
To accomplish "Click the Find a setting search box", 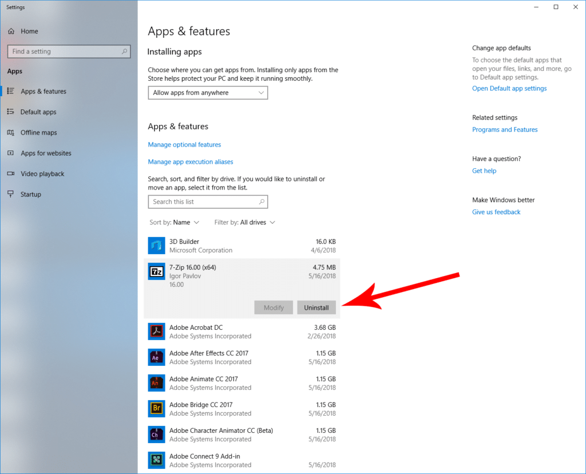I will pos(65,52).
